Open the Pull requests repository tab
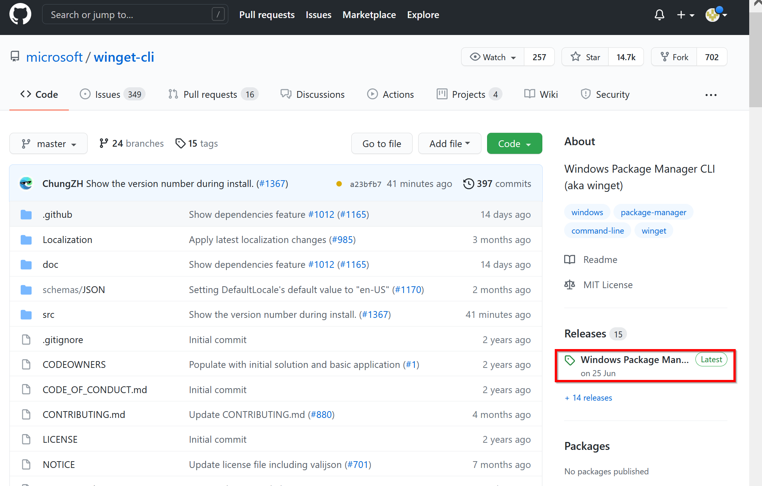762x486 pixels. coord(213,94)
